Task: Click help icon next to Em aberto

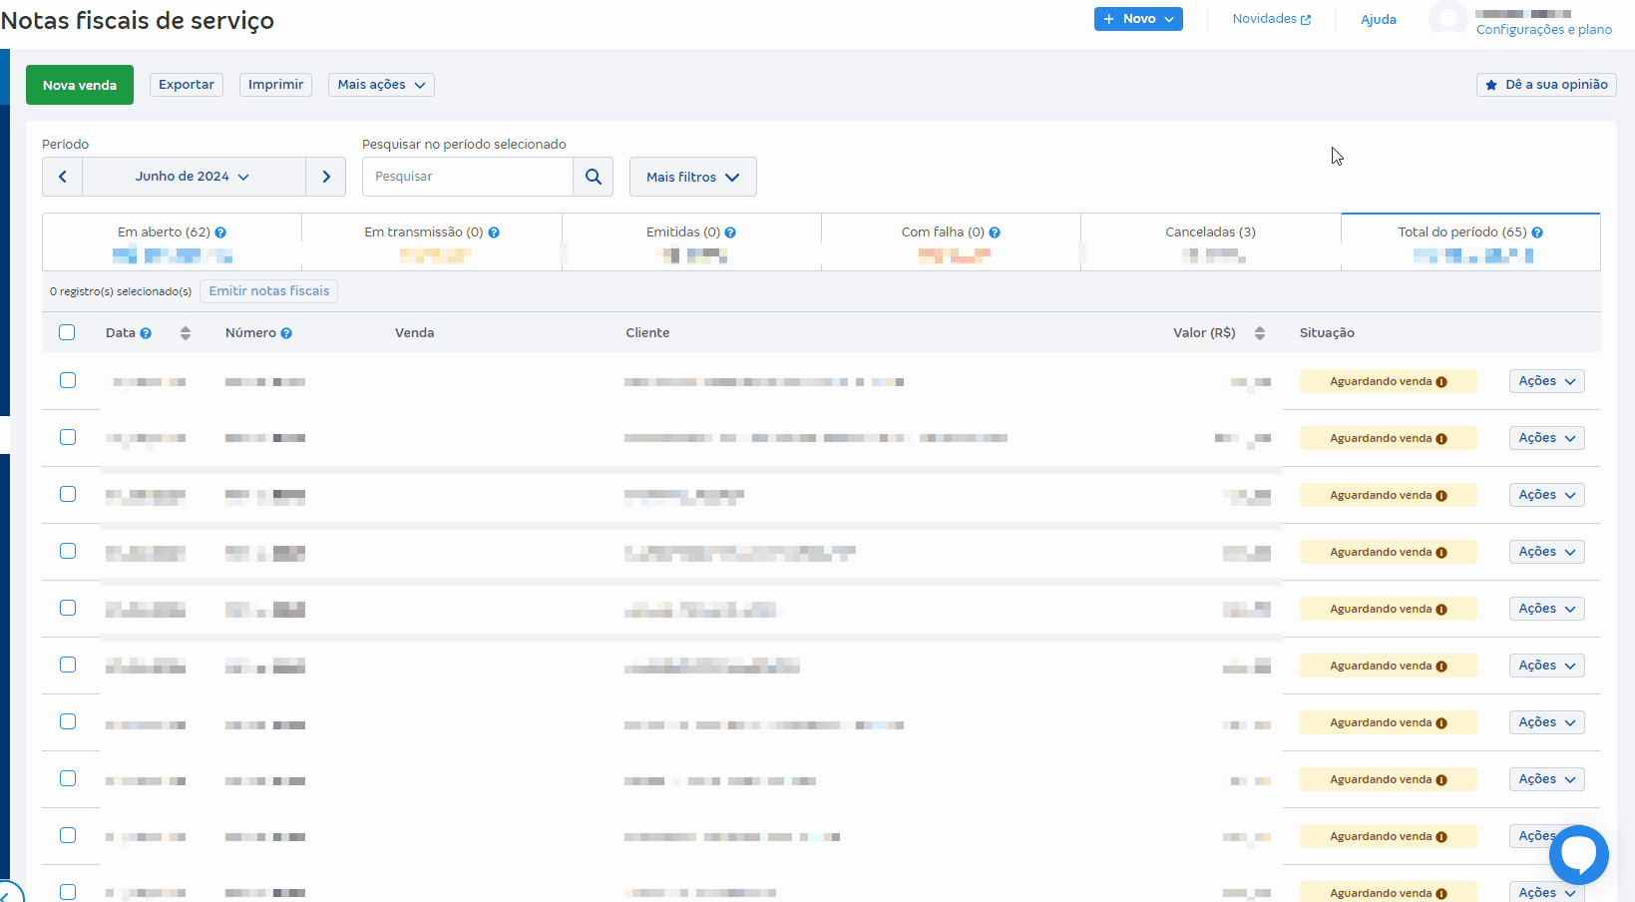Action: tap(220, 232)
